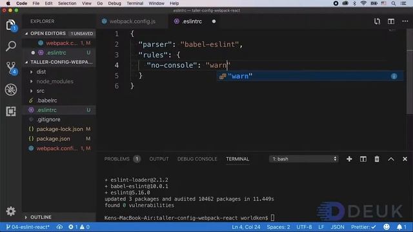This screenshot has height=232, width=413.
Task: Open the editor More Actions menu
Action: 405,21
